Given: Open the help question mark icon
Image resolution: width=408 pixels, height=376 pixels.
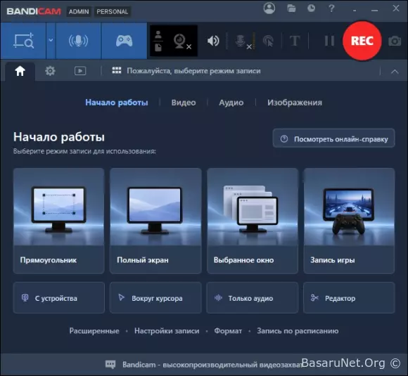Looking at the screenshot, I should pos(331,8).
